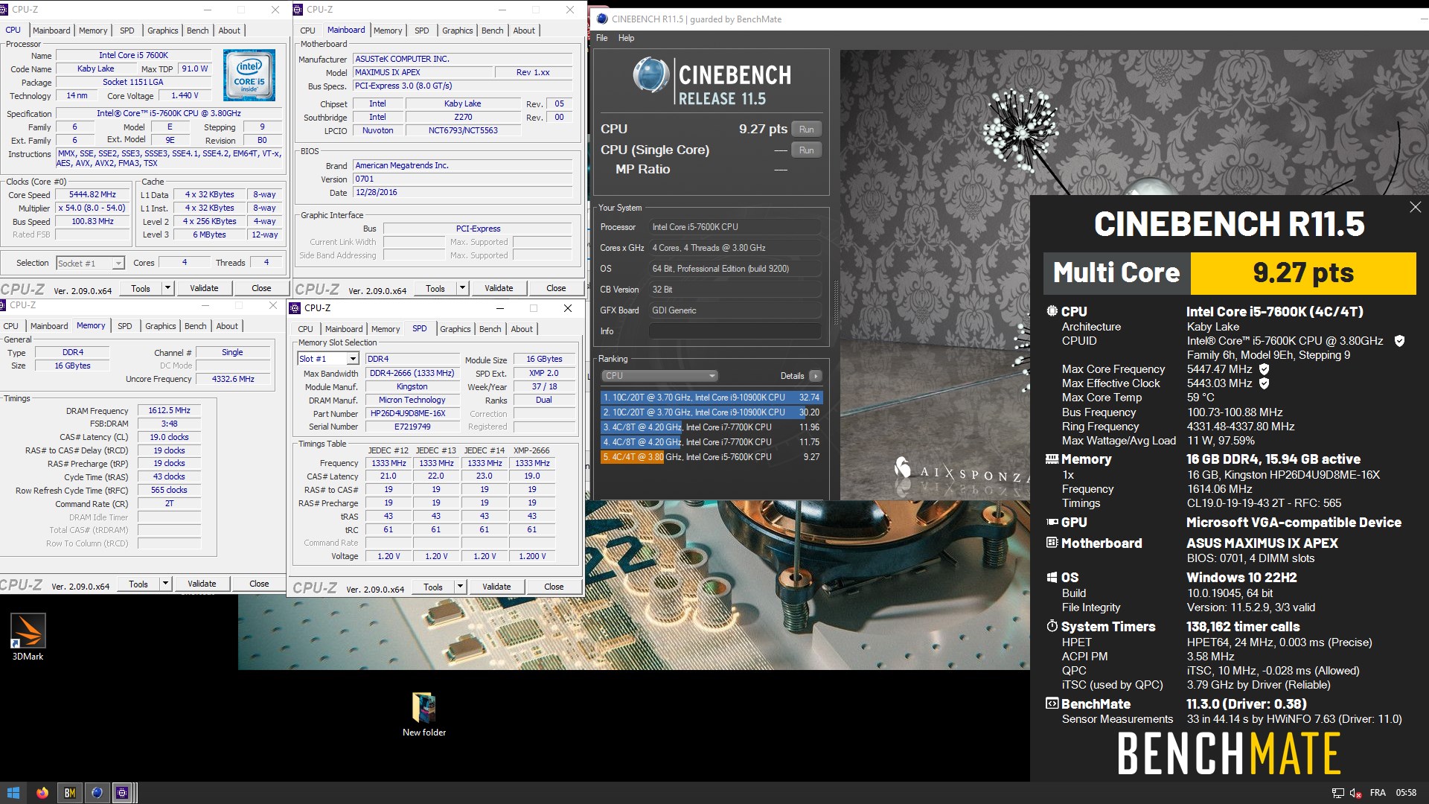The height and width of the screenshot is (804, 1429).
Task: Click Close button in CPU-Z Mainboard window
Action: [x=556, y=288]
